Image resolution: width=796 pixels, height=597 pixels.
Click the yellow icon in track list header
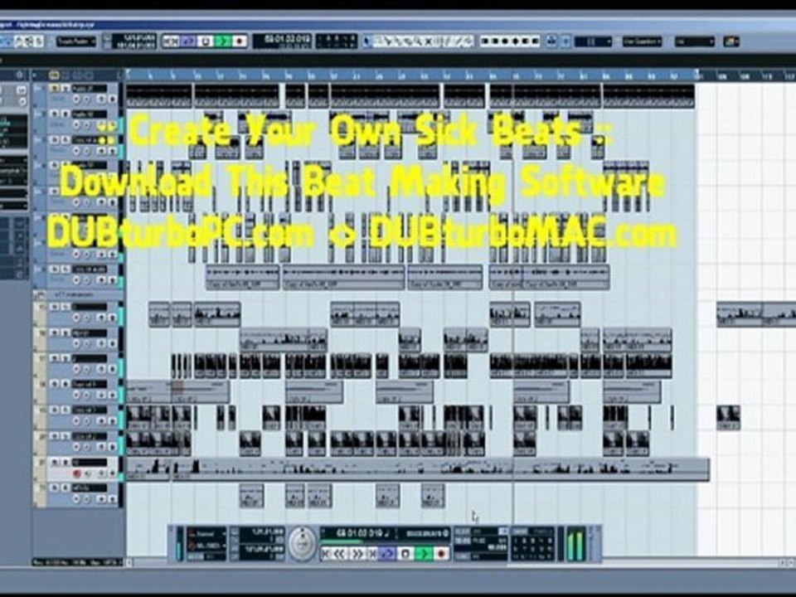(54, 75)
